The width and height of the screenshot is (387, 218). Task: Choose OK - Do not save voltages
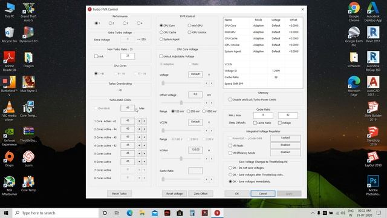click(x=230, y=168)
